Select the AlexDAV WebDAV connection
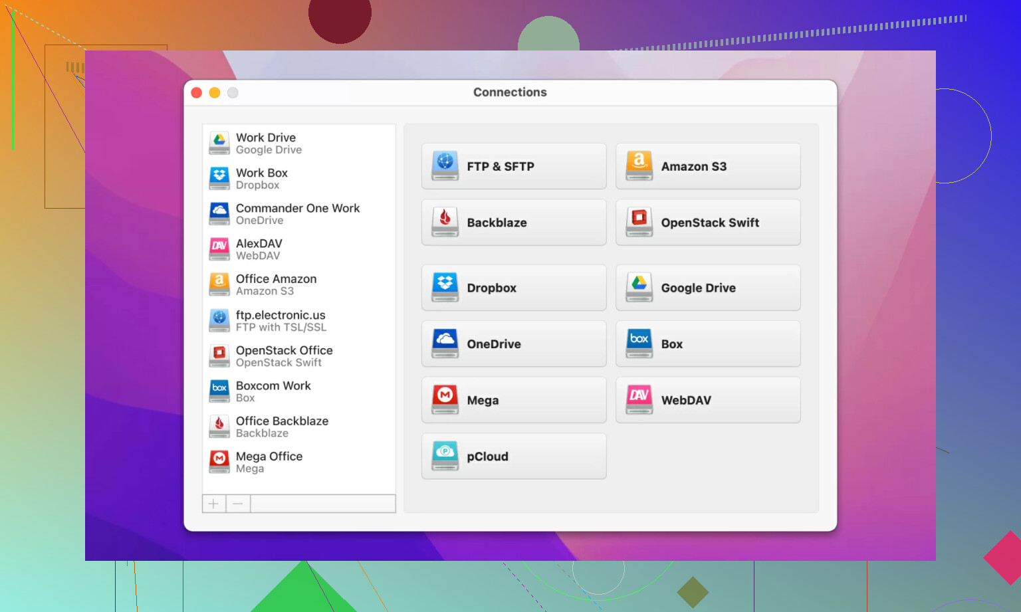 tap(299, 249)
